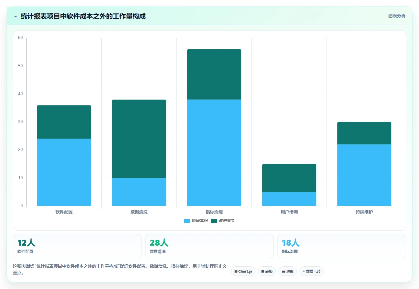
Task: Click the 软件配置 blue bar segment
Action: tap(64, 172)
